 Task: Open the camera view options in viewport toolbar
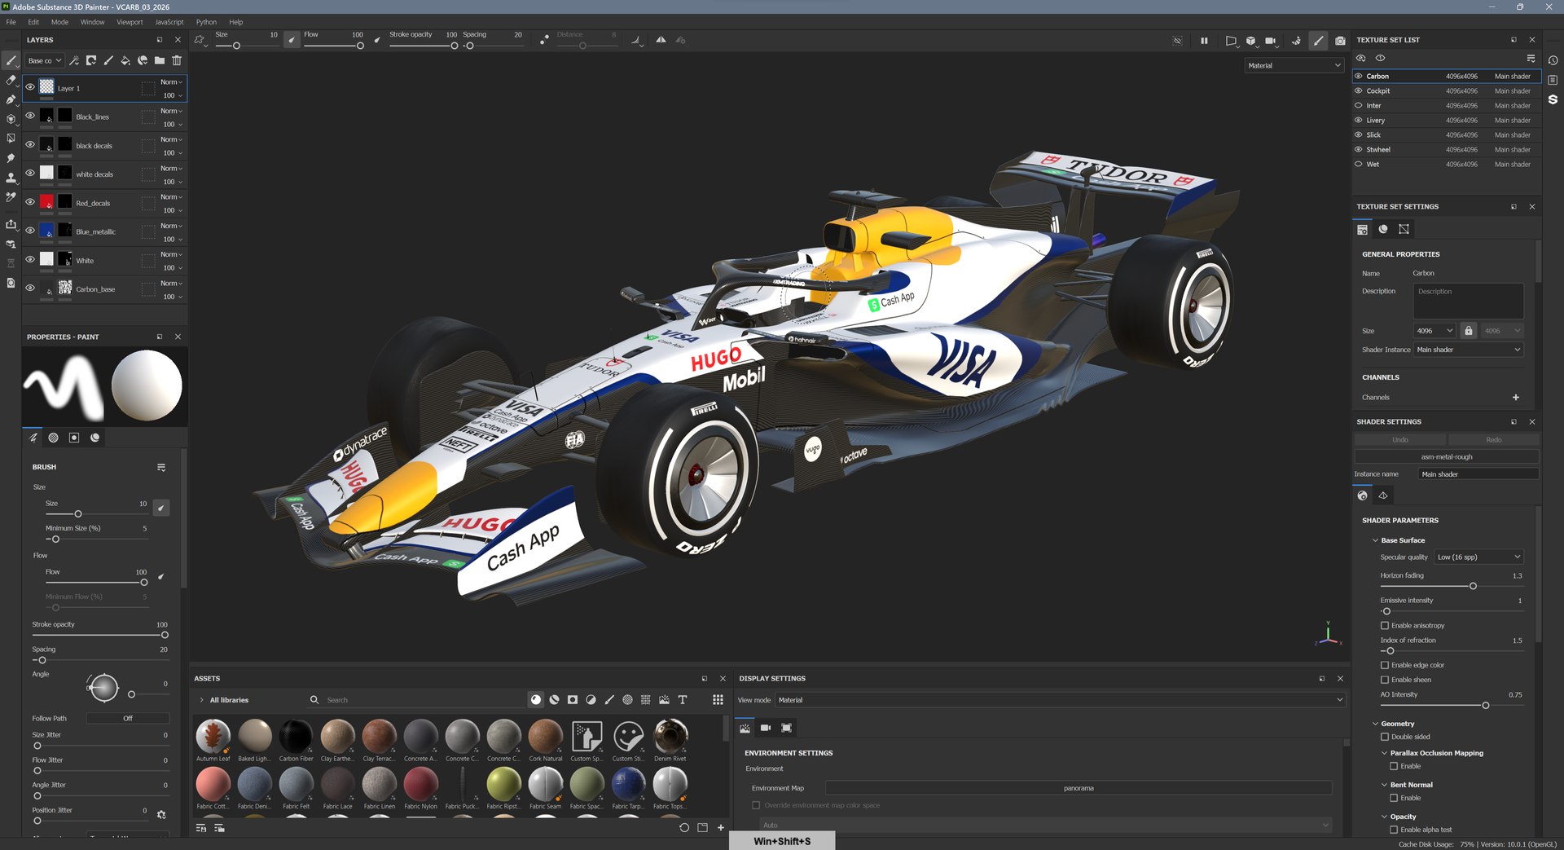tap(1270, 41)
